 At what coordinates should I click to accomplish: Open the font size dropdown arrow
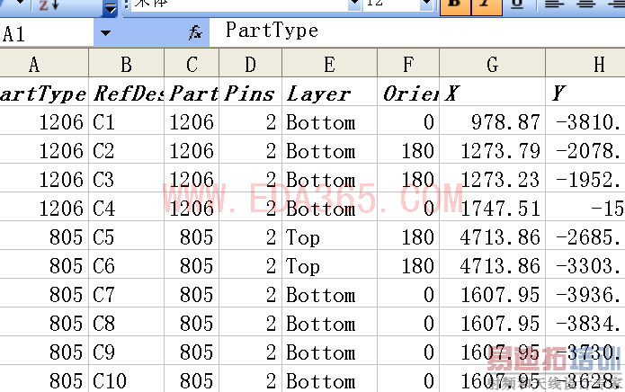click(x=426, y=4)
